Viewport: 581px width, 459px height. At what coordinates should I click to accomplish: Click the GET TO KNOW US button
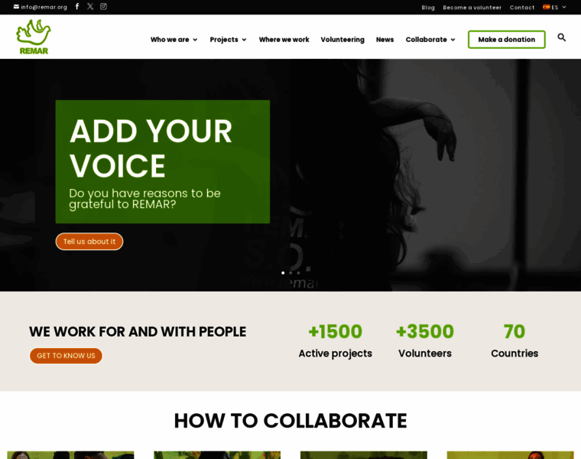tap(66, 356)
